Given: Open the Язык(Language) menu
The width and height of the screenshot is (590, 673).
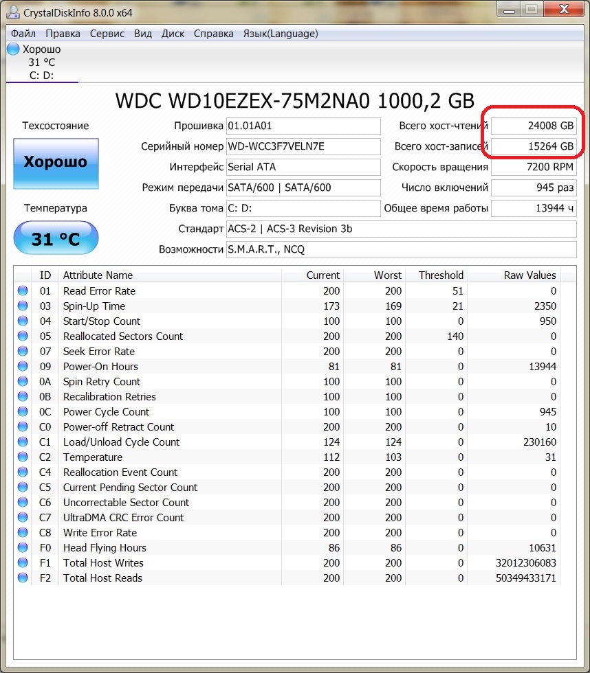Looking at the screenshot, I should click(281, 34).
